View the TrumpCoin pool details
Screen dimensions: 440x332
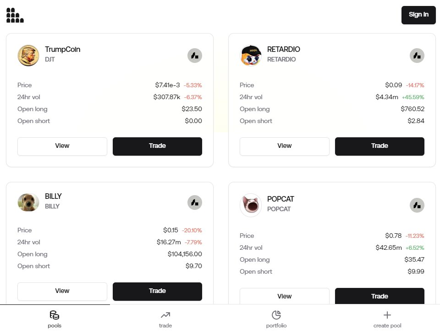pyautogui.click(x=62, y=146)
